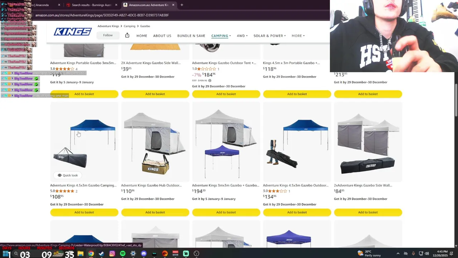Image resolution: width=458 pixels, height=258 pixels.
Task: Add the $110.96 Gazebo Hub Outdoor to basket
Action: [x=155, y=212]
